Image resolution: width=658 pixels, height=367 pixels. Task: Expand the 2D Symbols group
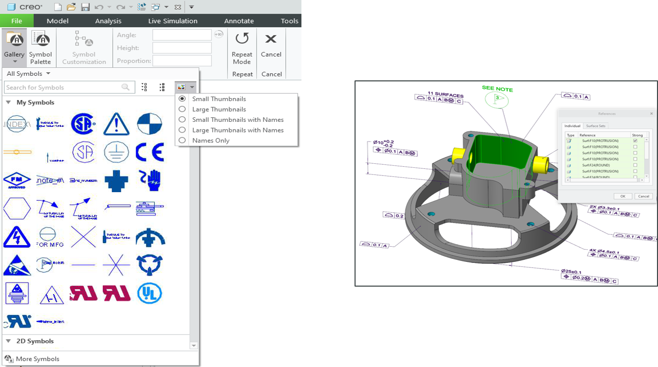coord(8,341)
